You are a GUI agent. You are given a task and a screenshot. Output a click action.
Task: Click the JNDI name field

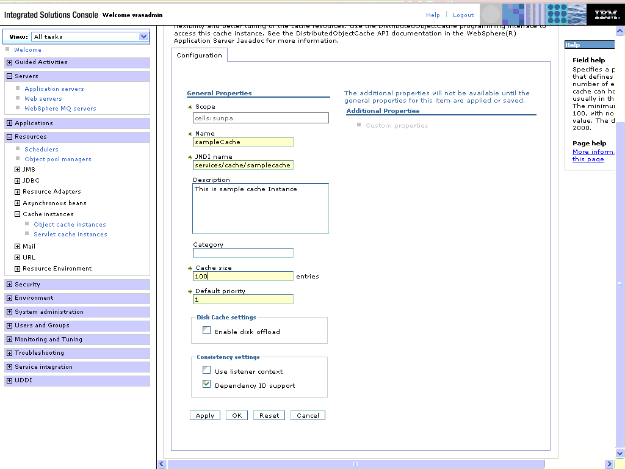coord(243,165)
